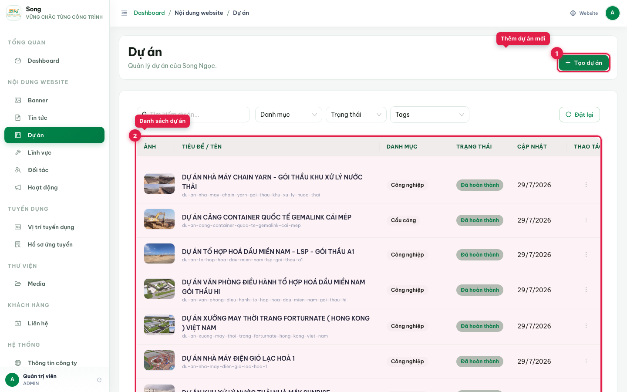The width and height of the screenshot is (627, 392).
Task: Click the Hồ sơ ứng tuyển icon
Action: pos(18,245)
